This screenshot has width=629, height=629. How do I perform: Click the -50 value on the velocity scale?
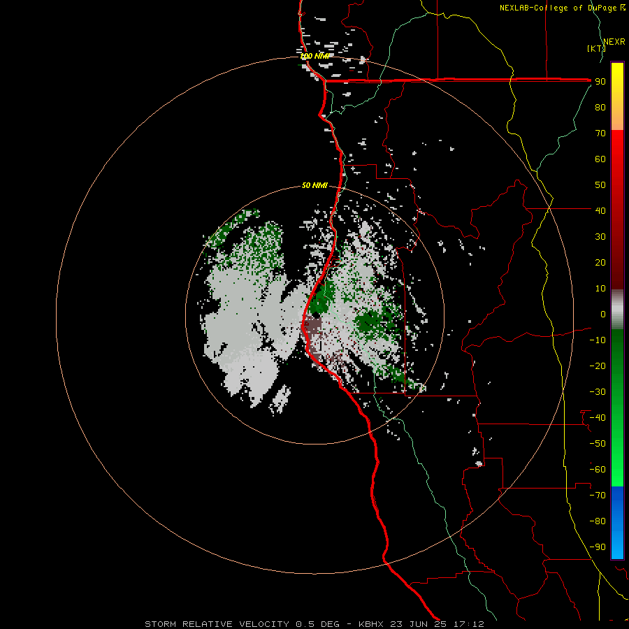pyautogui.click(x=598, y=444)
